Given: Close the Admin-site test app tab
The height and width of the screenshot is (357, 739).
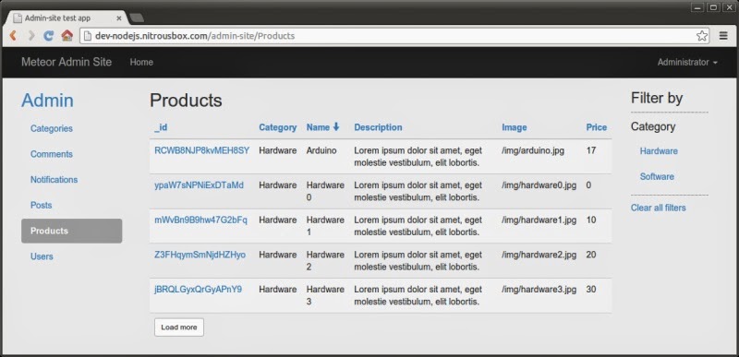Looking at the screenshot, I should click(119, 18).
